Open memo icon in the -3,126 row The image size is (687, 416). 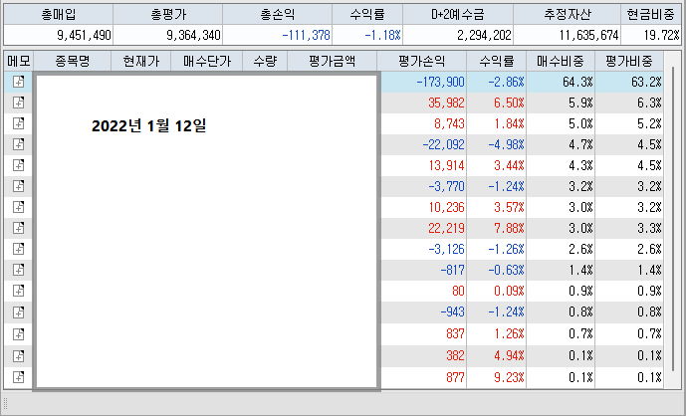[x=18, y=249]
